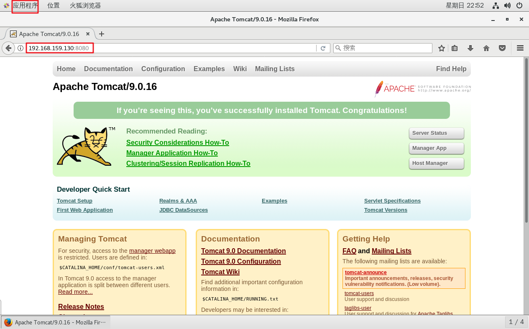Open the bookmarks list icon
Viewport: 529px width, 329px height.
click(x=455, y=48)
